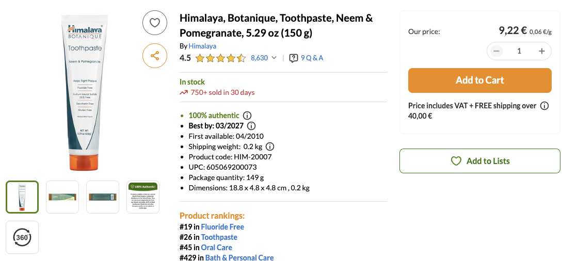This screenshot has height=261, width=562.
Task: Open the 8,630 reviews count link
Action: [259, 58]
